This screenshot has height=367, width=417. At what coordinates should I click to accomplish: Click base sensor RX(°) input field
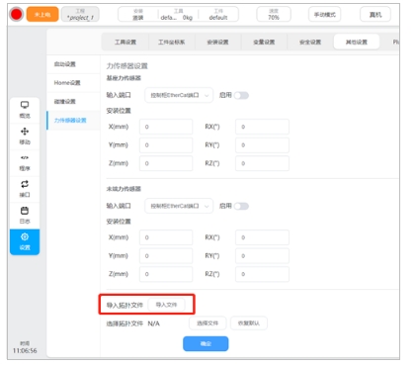[262, 127]
